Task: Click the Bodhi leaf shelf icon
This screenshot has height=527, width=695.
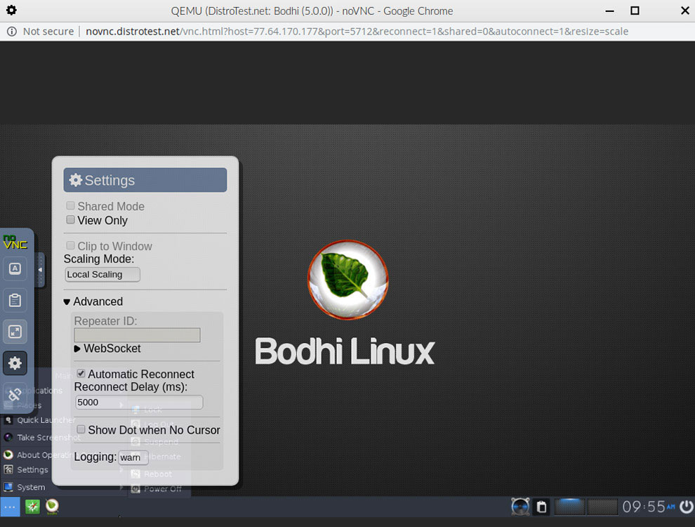Action: (x=52, y=507)
